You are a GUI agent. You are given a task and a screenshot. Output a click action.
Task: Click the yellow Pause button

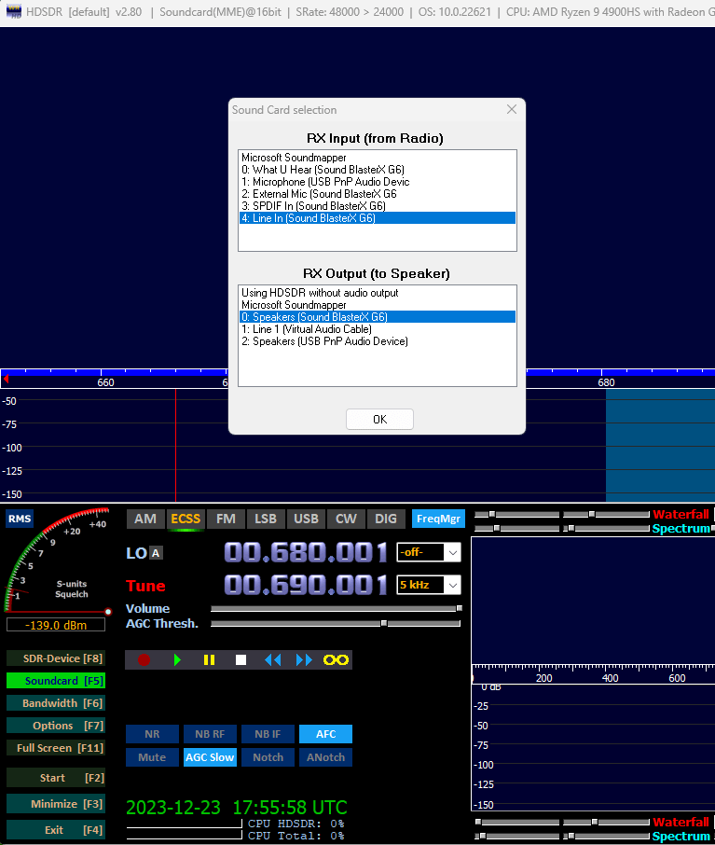(209, 660)
